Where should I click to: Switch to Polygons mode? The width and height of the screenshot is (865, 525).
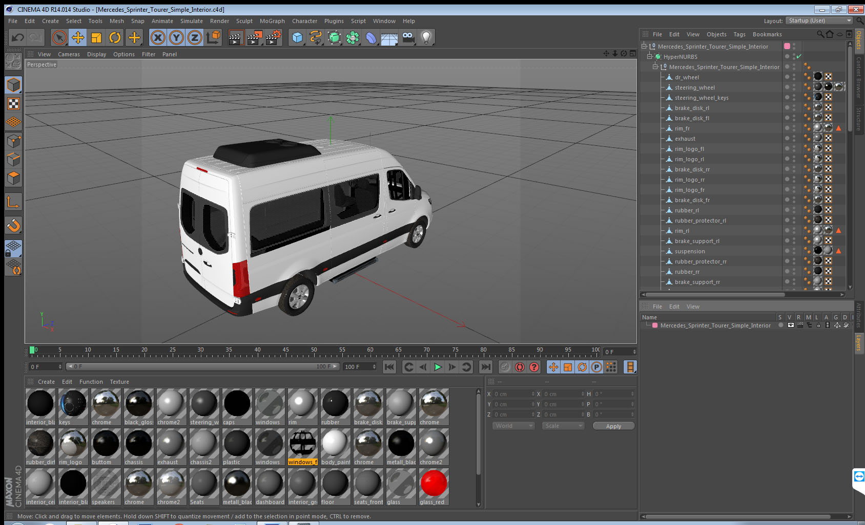pos(13,178)
